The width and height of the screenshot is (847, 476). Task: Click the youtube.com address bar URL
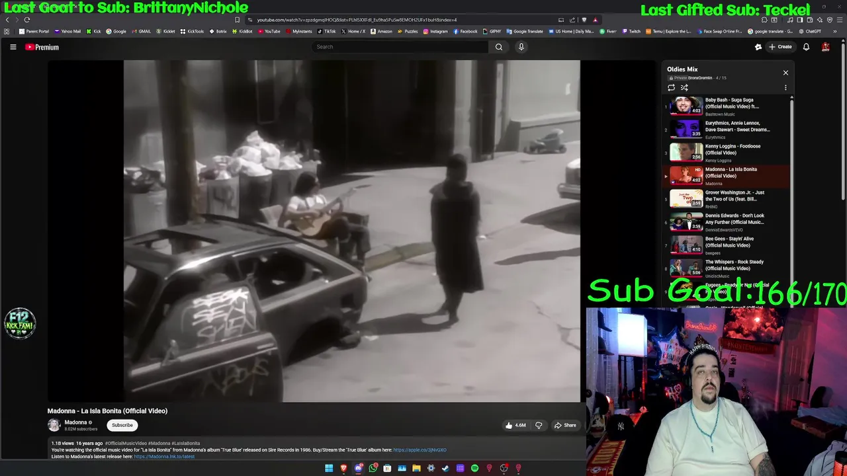click(x=357, y=20)
